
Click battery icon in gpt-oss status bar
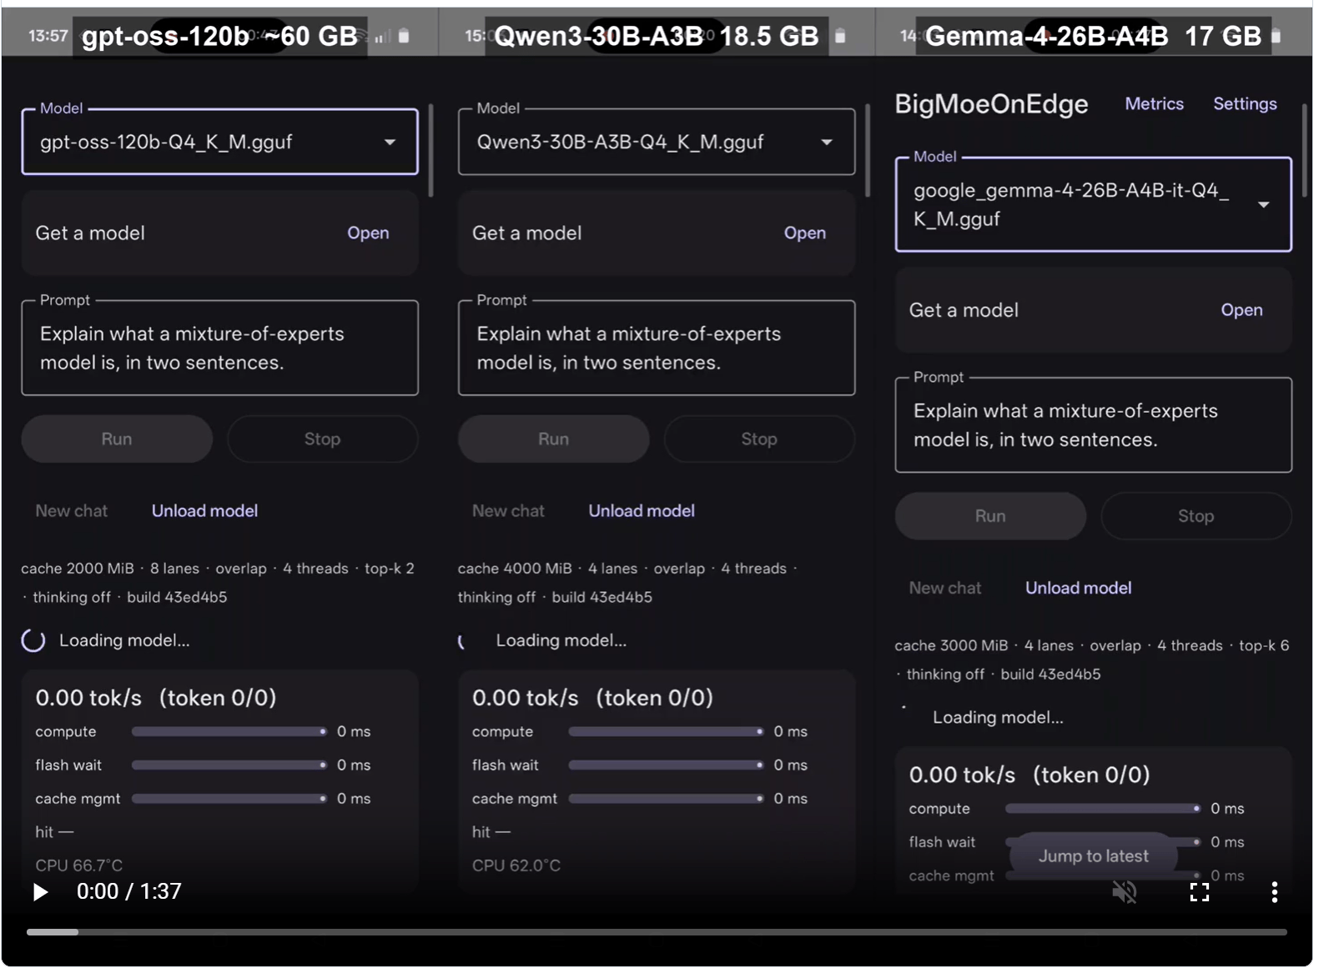point(404,36)
